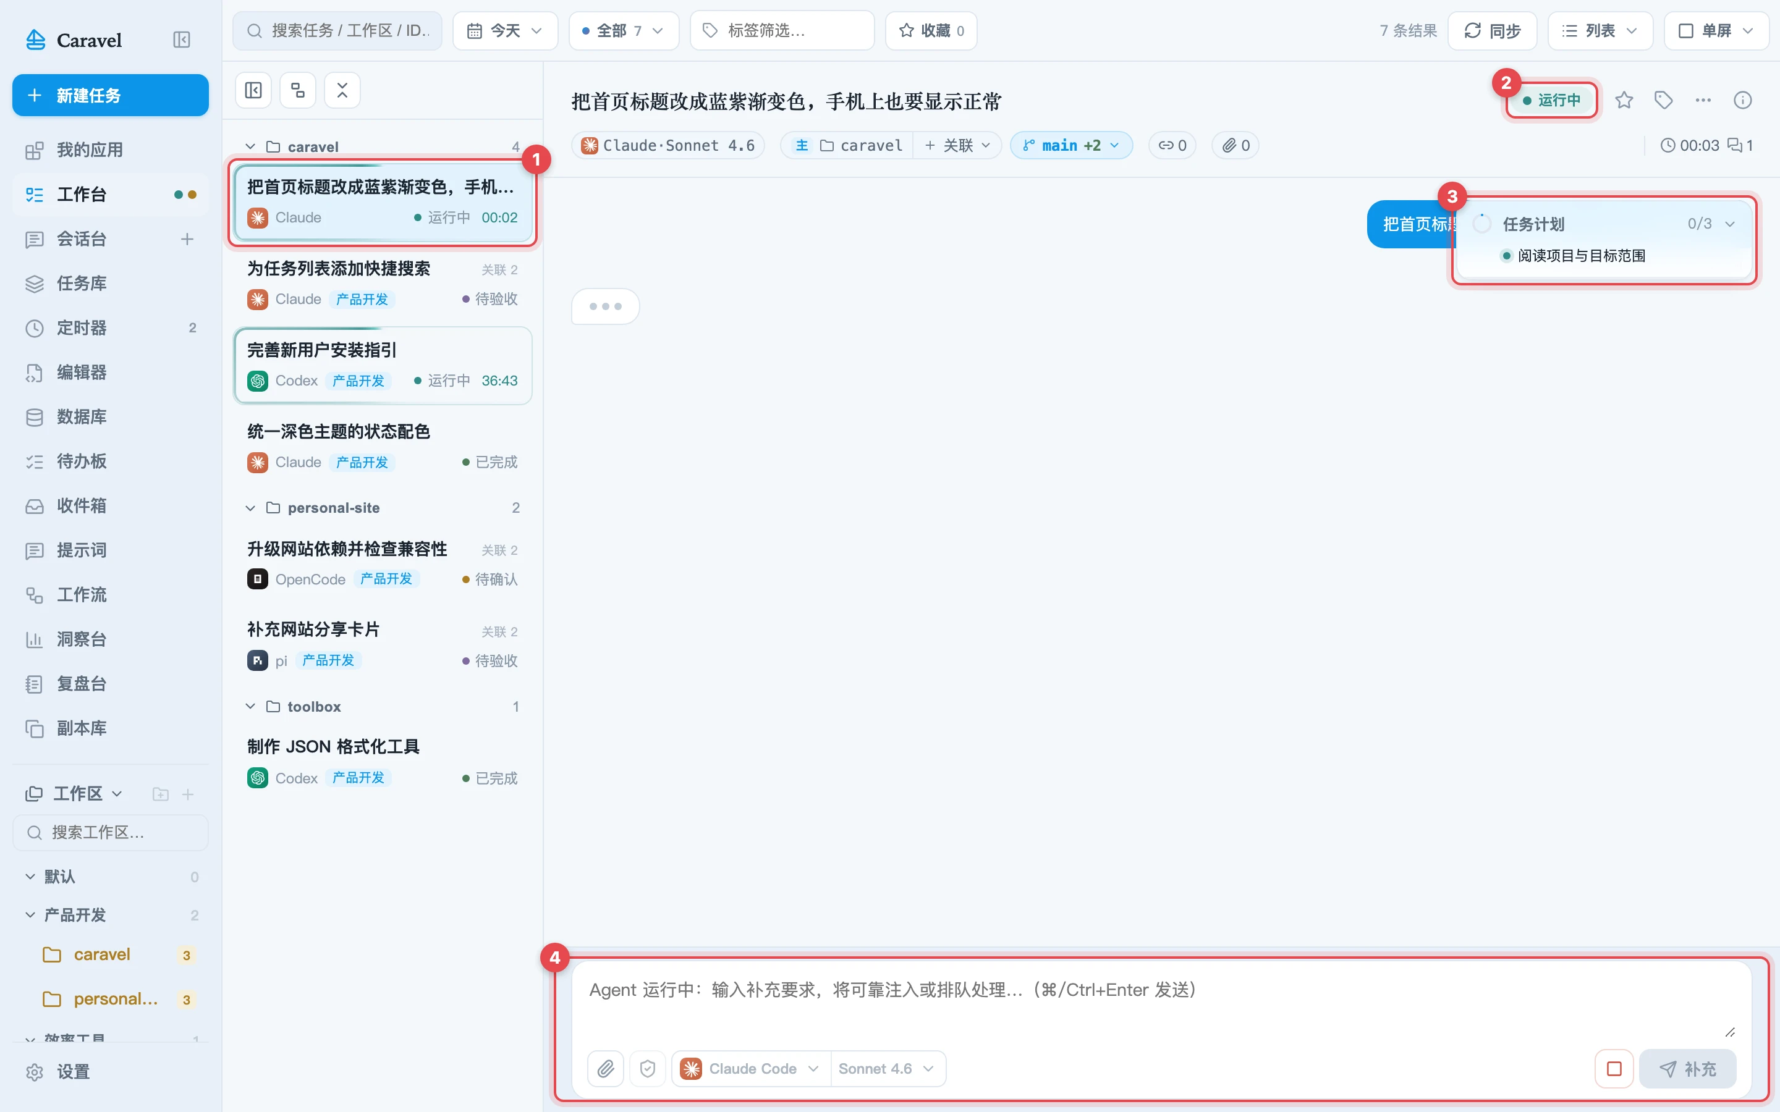Focus the 搜索任务 search field
This screenshot has height=1112, width=1780.
[337, 30]
